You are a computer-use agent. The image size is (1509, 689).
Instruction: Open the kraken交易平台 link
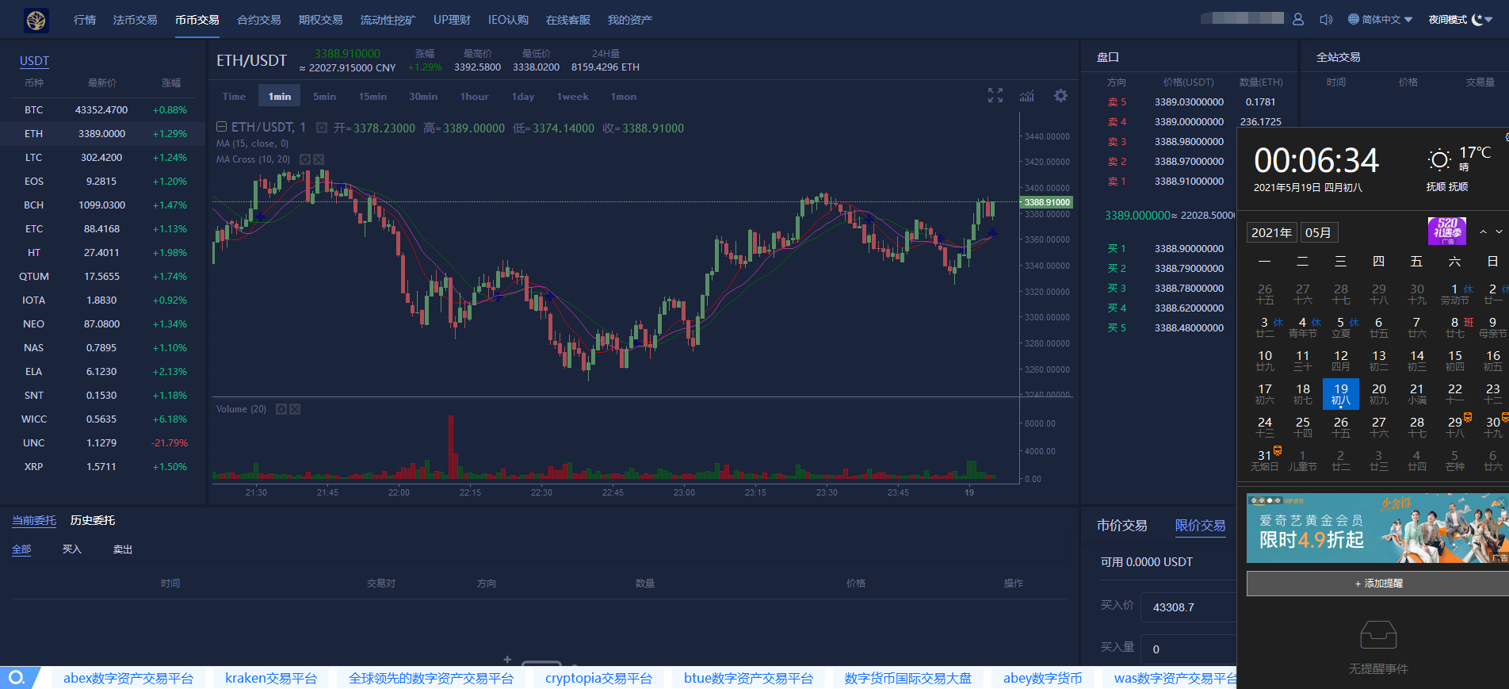(271, 678)
